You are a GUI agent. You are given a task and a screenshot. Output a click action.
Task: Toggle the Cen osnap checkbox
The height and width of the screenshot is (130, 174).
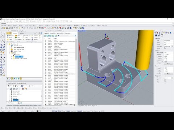point(18,108)
